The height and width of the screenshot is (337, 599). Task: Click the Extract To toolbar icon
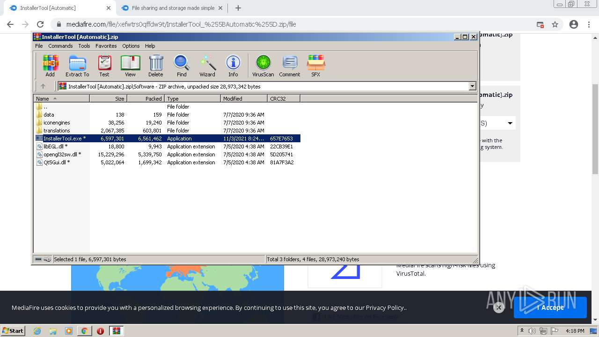click(x=77, y=66)
